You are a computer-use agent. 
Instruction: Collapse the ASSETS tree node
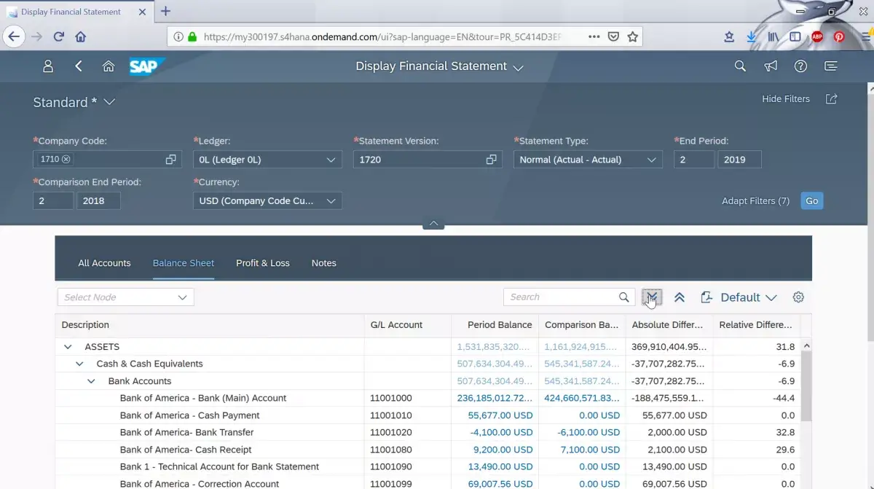tap(68, 347)
